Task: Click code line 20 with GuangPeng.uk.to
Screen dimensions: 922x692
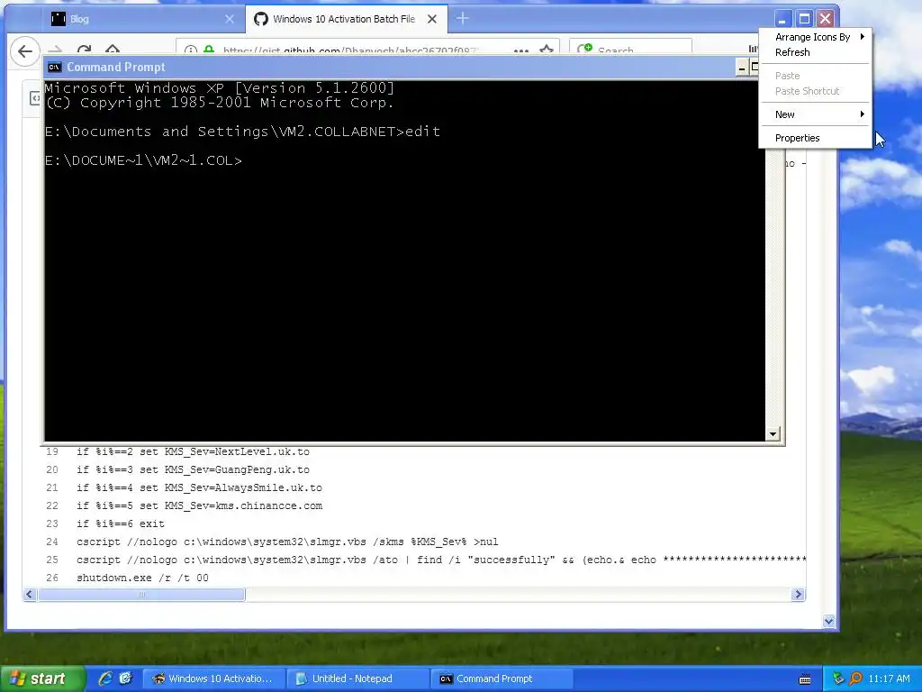Action: click(193, 469)
